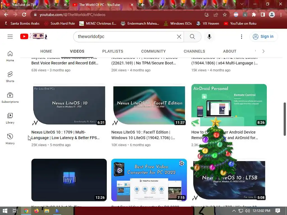Open Task View in the taskbar
This screenshot has height=215, width=287.
point(15,211)
